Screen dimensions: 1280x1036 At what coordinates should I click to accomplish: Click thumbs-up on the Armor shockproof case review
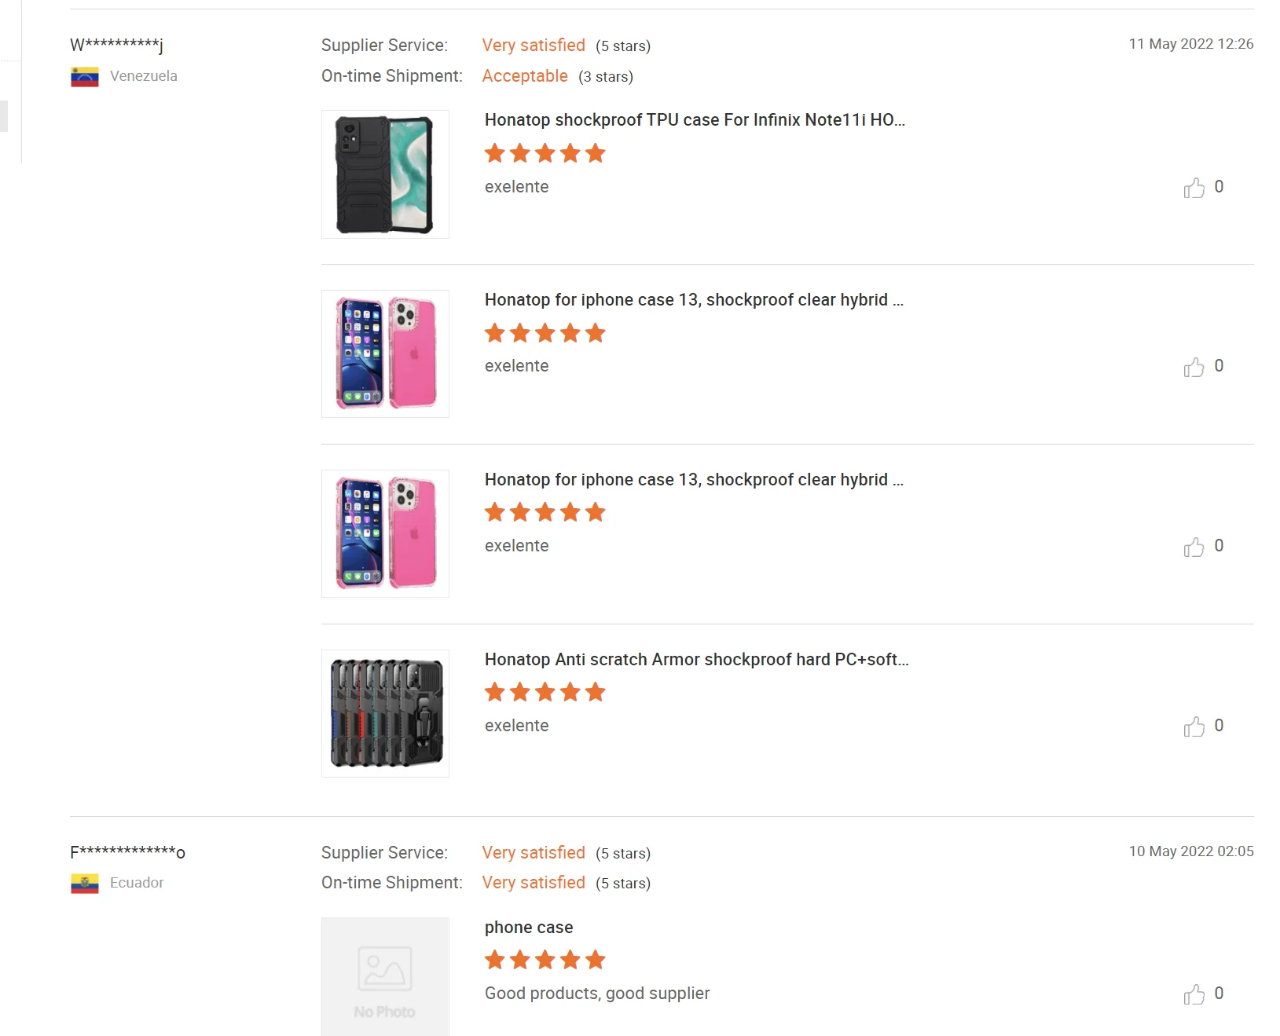click(x=1194, y=727)
